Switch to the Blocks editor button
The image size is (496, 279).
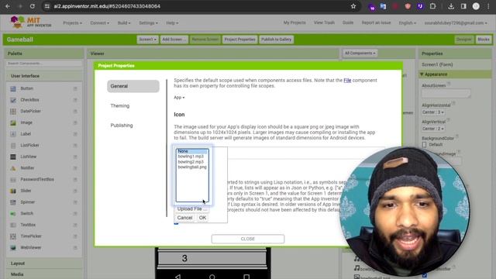click(484, 40)
